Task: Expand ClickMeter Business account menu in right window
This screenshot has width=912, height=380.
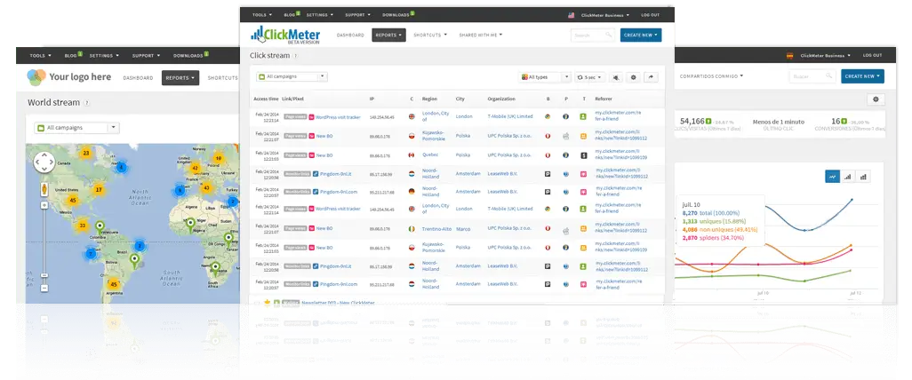Action: click(826, 56)
